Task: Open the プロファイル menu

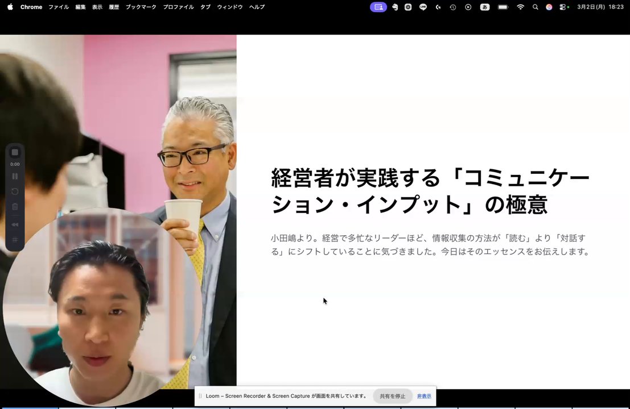Action: (x=178, y=7)
